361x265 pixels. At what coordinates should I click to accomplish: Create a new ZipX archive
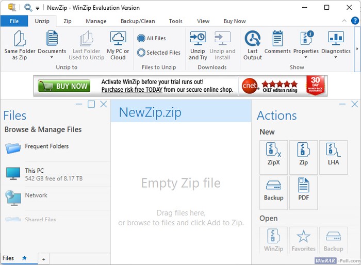coord(273,154)
